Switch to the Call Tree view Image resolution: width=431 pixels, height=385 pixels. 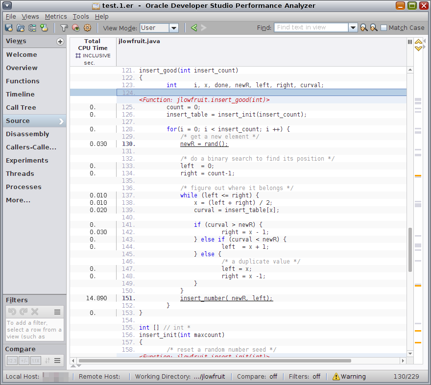[21, 107]
